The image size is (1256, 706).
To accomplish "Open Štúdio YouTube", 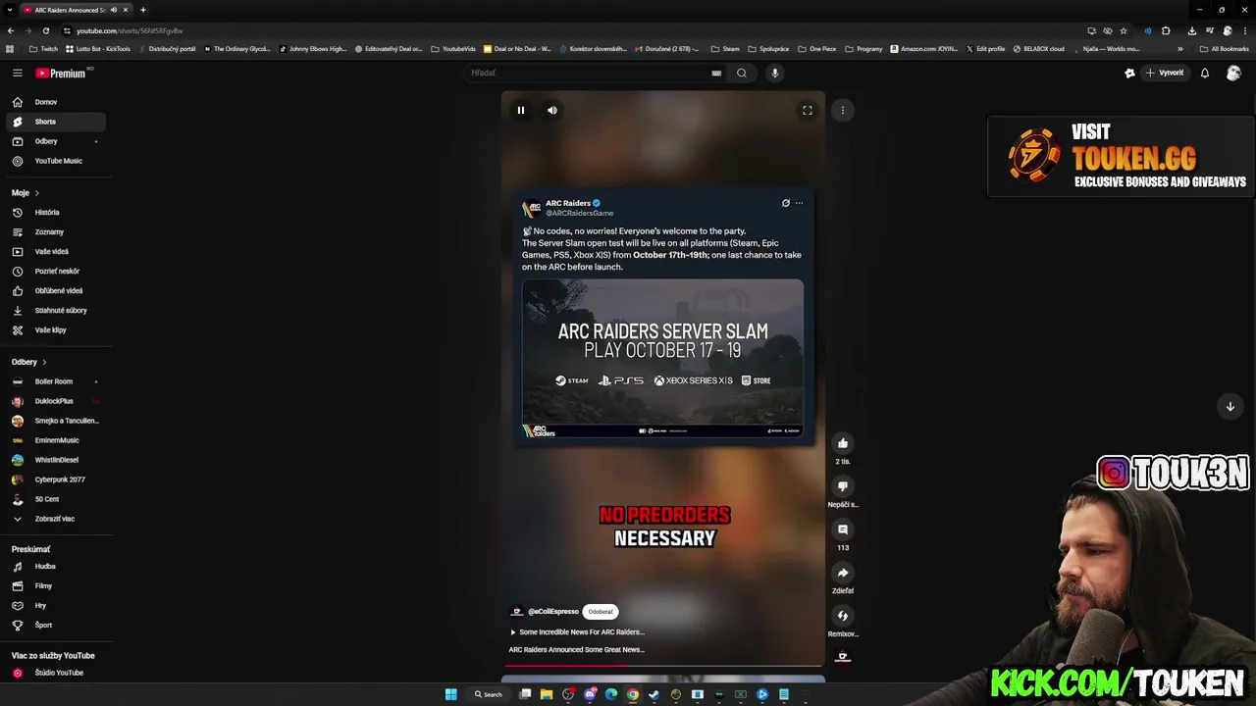I will pos(55,673).
